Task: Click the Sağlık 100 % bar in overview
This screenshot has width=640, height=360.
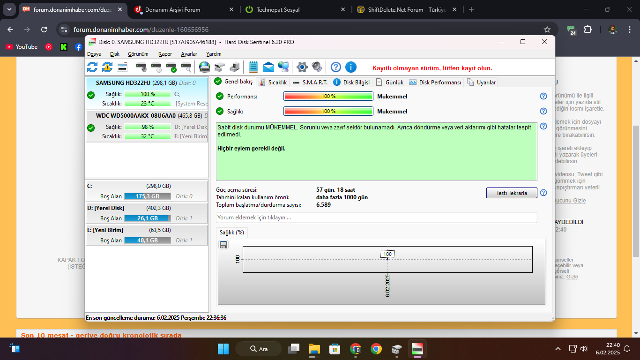Action: 328,111
